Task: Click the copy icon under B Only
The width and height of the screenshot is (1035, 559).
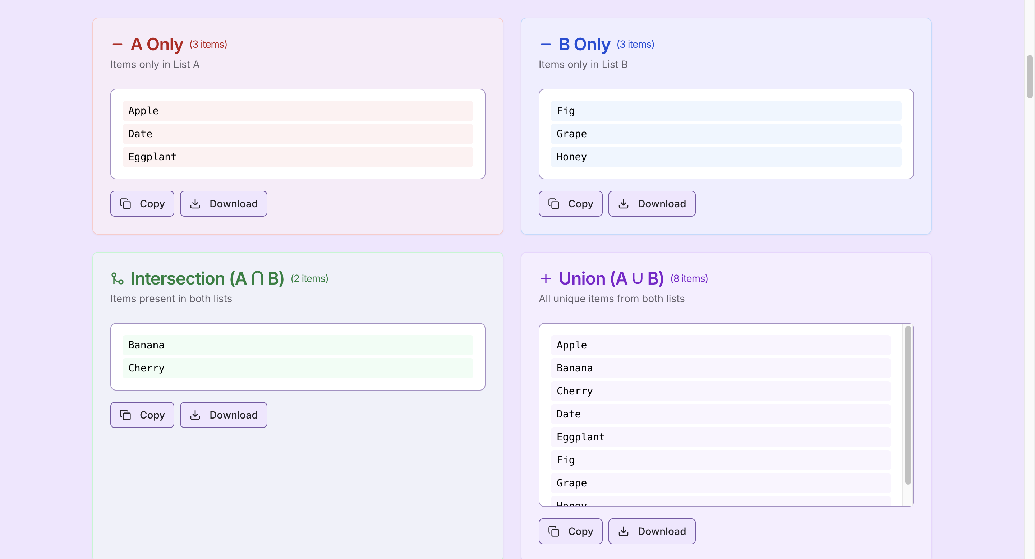Action: click(554, 204)
